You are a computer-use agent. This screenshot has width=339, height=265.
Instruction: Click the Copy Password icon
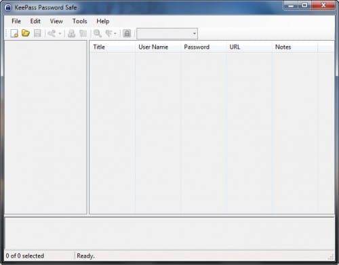tap(83, 33)
